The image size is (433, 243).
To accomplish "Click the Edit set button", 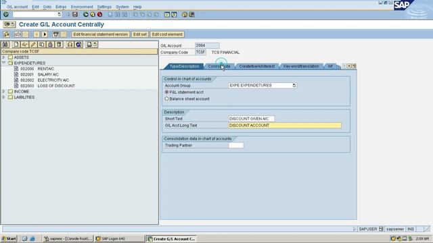I will point(140,34).
